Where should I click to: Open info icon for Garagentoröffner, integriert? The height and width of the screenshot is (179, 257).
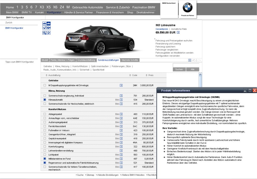(121, 134)
